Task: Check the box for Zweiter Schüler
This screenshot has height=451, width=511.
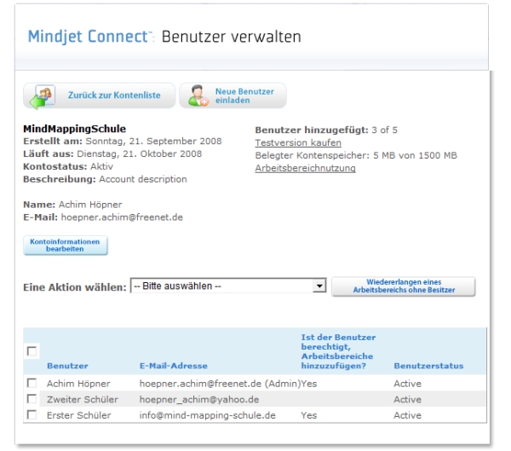Action: pos(32,399)
